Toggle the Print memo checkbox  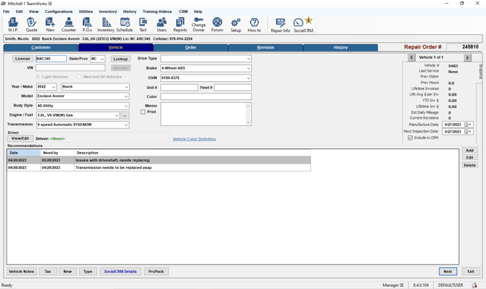pos(143,112)
